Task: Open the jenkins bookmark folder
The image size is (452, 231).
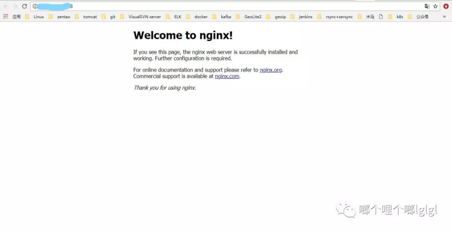Action: (x=301, y=17)
